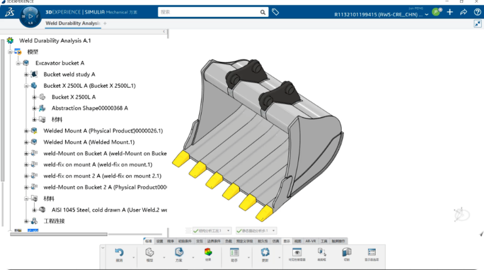This screenshot has width=484, height=270.
Task: Switch to the 显示 tab
Action: [287, 241]
